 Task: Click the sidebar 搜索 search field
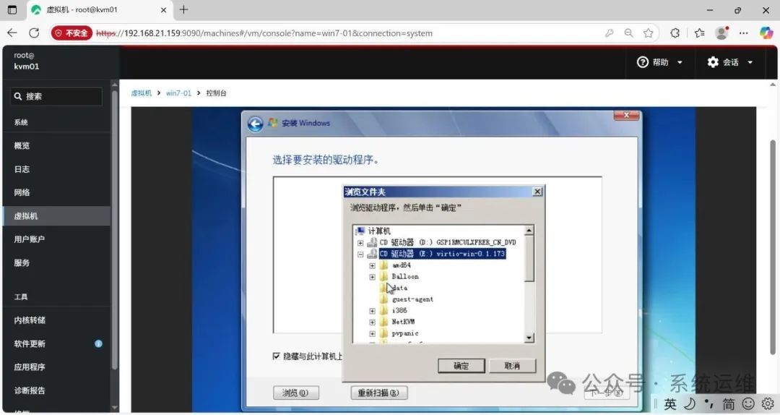[56, 96]
